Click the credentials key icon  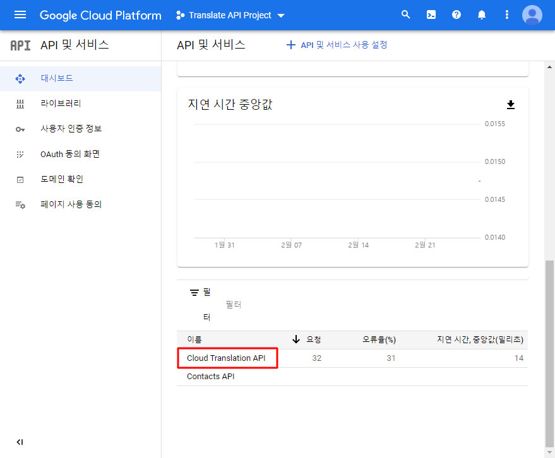[x=20, y=129]
